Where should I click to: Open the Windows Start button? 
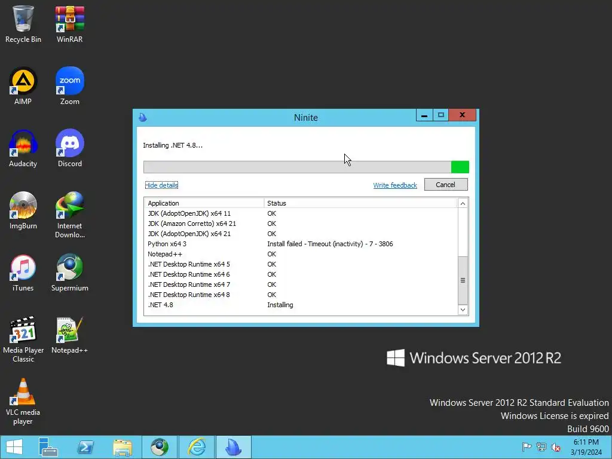point(14,447)
